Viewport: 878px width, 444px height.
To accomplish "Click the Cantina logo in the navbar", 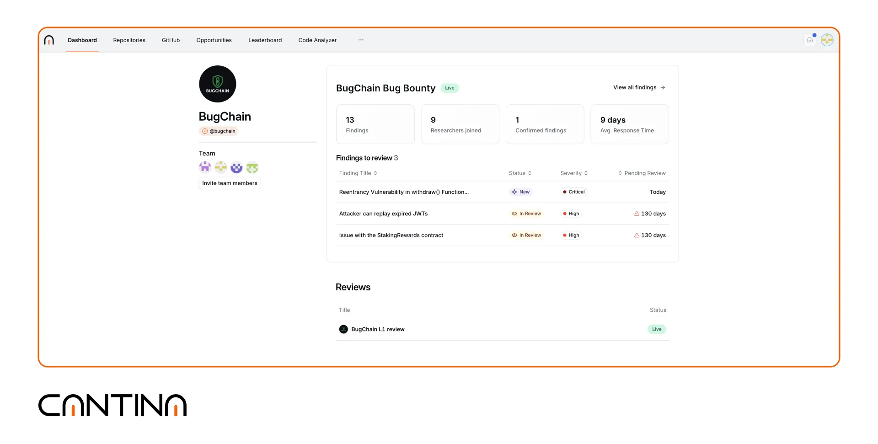I will pyautogui.click(x=49, y=40).
